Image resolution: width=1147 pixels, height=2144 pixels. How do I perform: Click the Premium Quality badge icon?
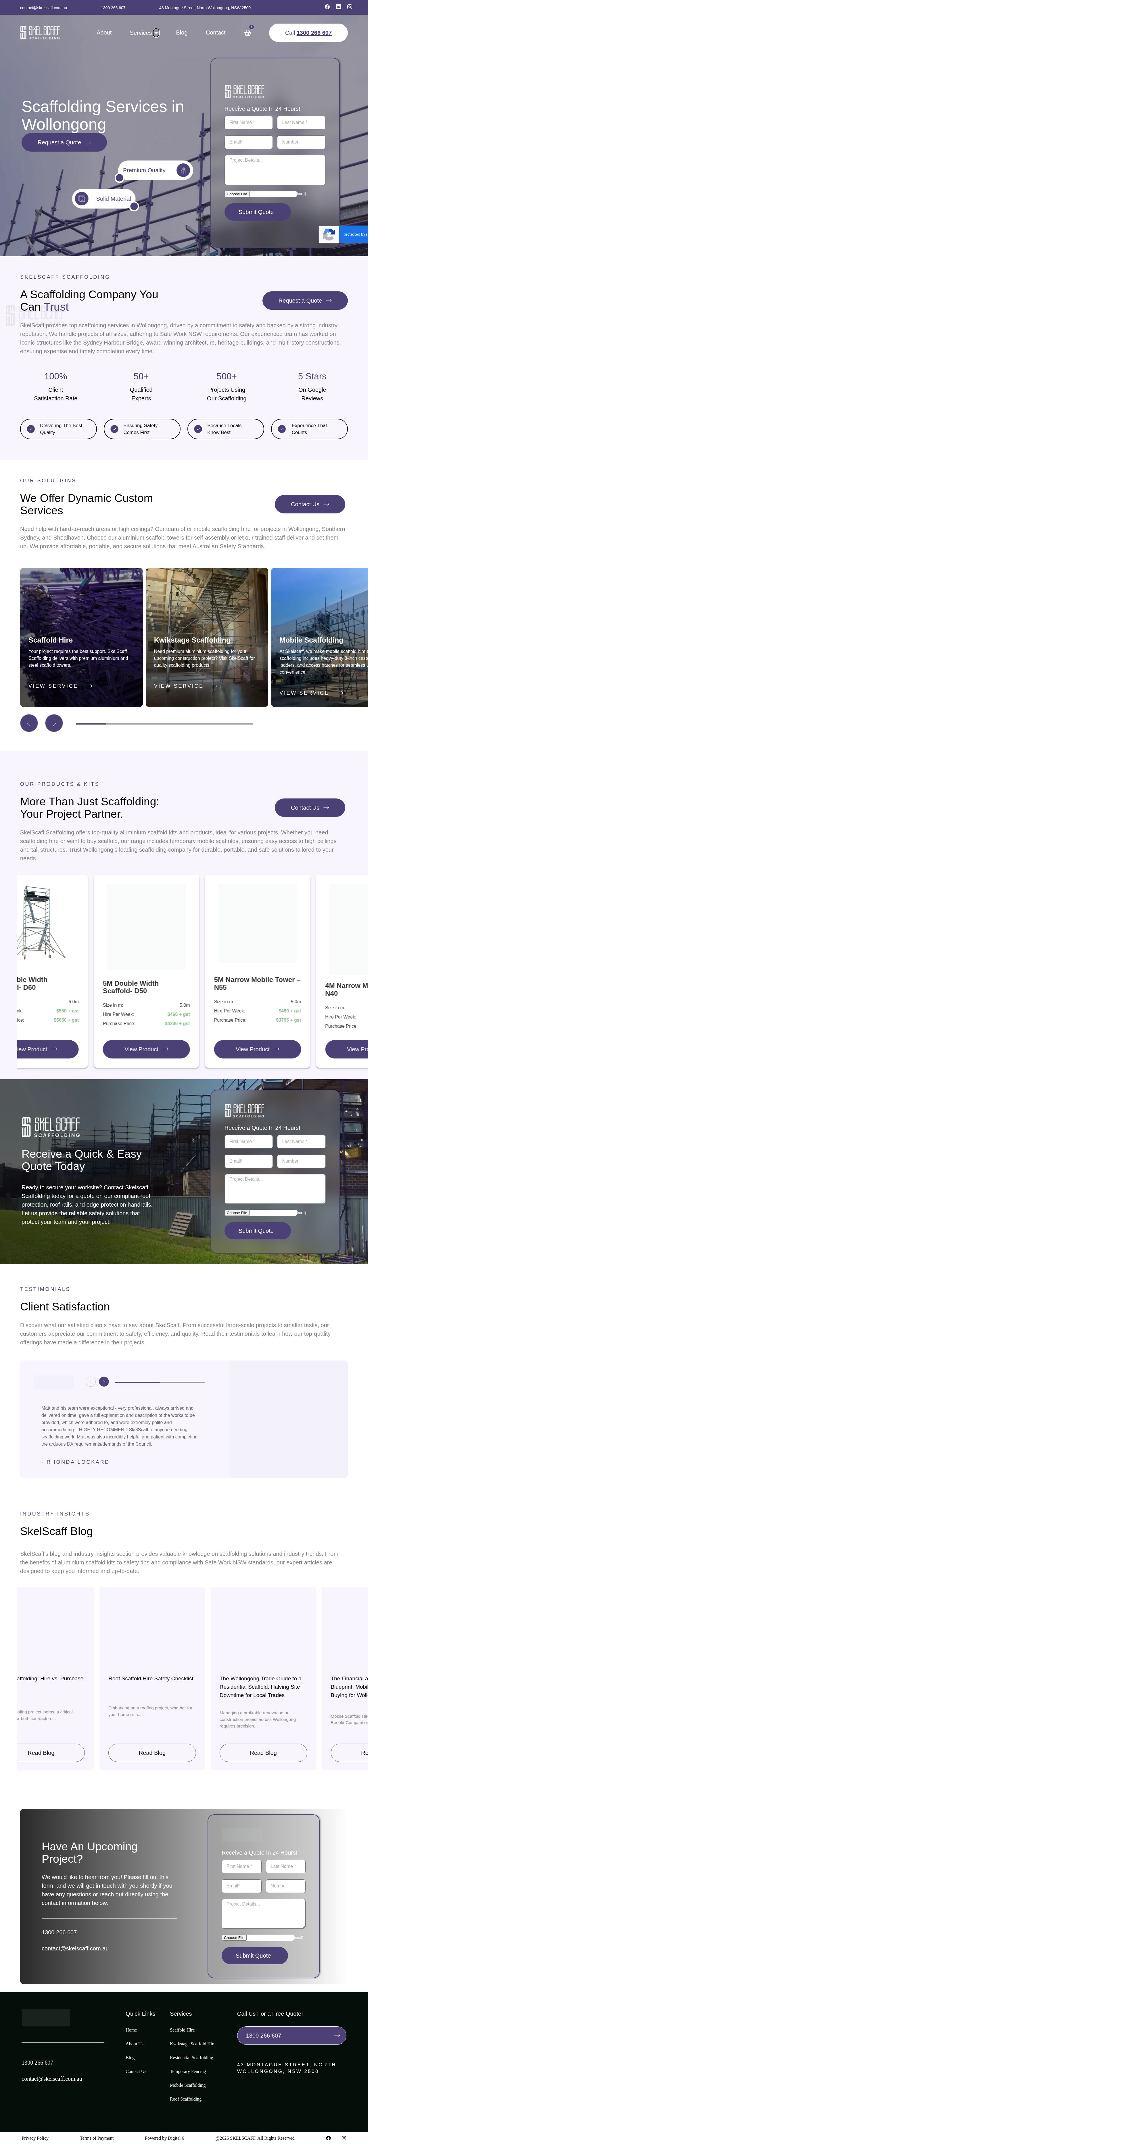(183, 170)
